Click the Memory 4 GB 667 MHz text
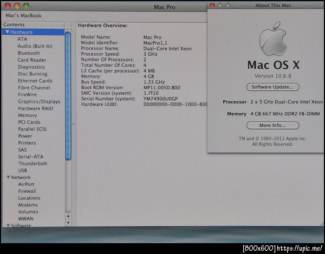 click(285, 114)
